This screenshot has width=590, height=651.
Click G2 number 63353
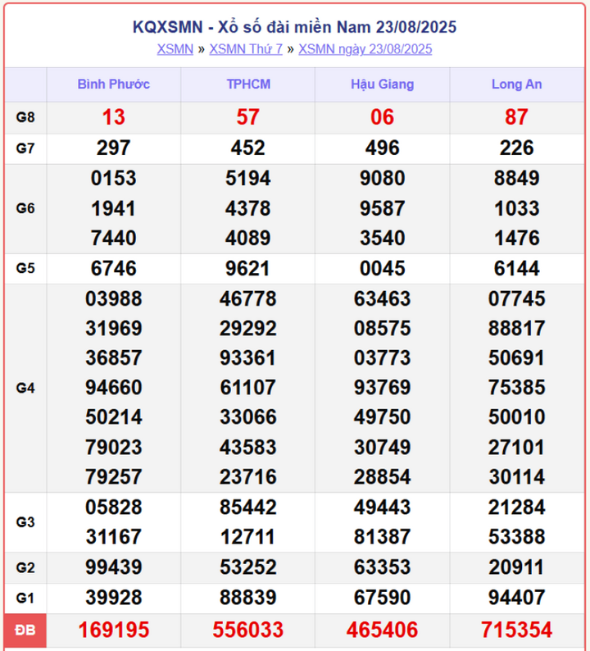(x=382, y=567)
